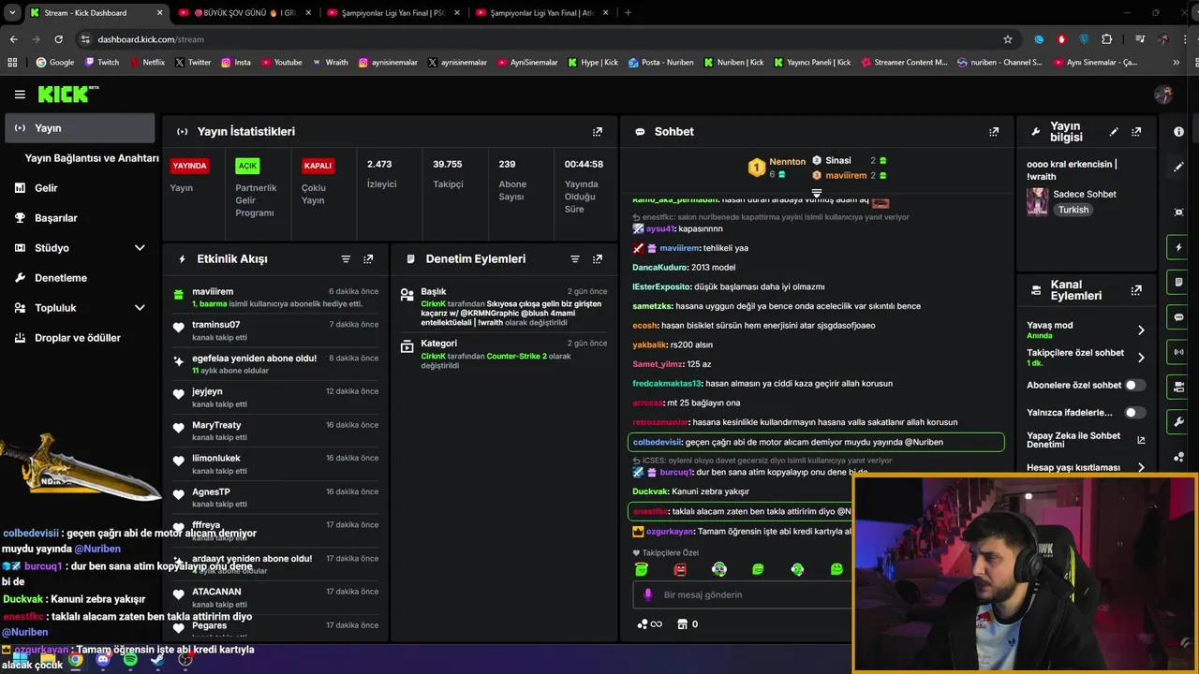Click the 2.473 İzleyici value
The height and width of the screenshot is (674, 1199).
click(x=379, y=164)
